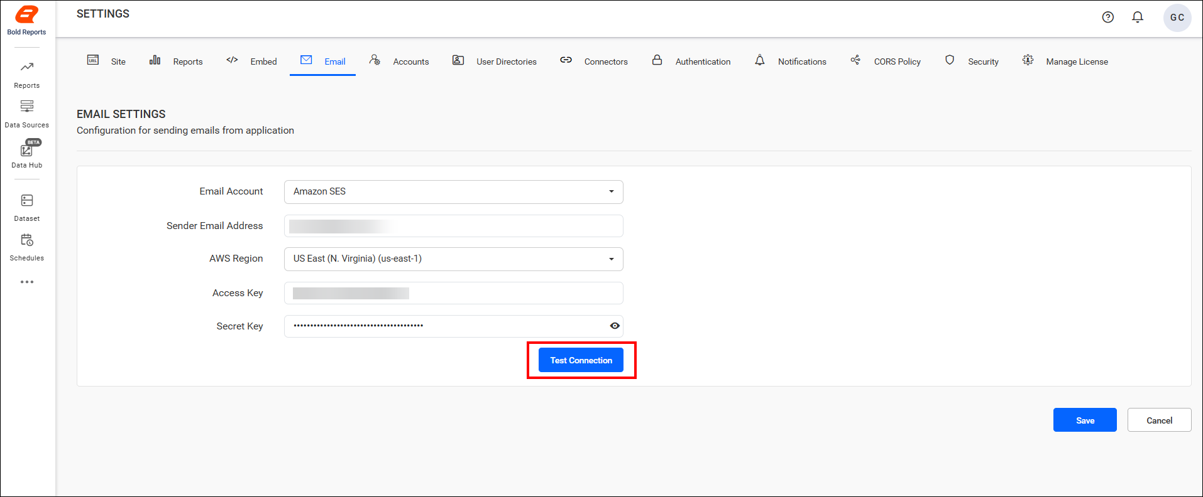
Task: Show more sidebar options ellipsis
Action: 27,282
